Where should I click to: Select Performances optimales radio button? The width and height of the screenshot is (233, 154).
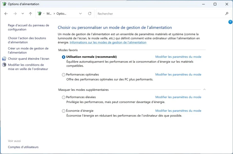[64, 75]
